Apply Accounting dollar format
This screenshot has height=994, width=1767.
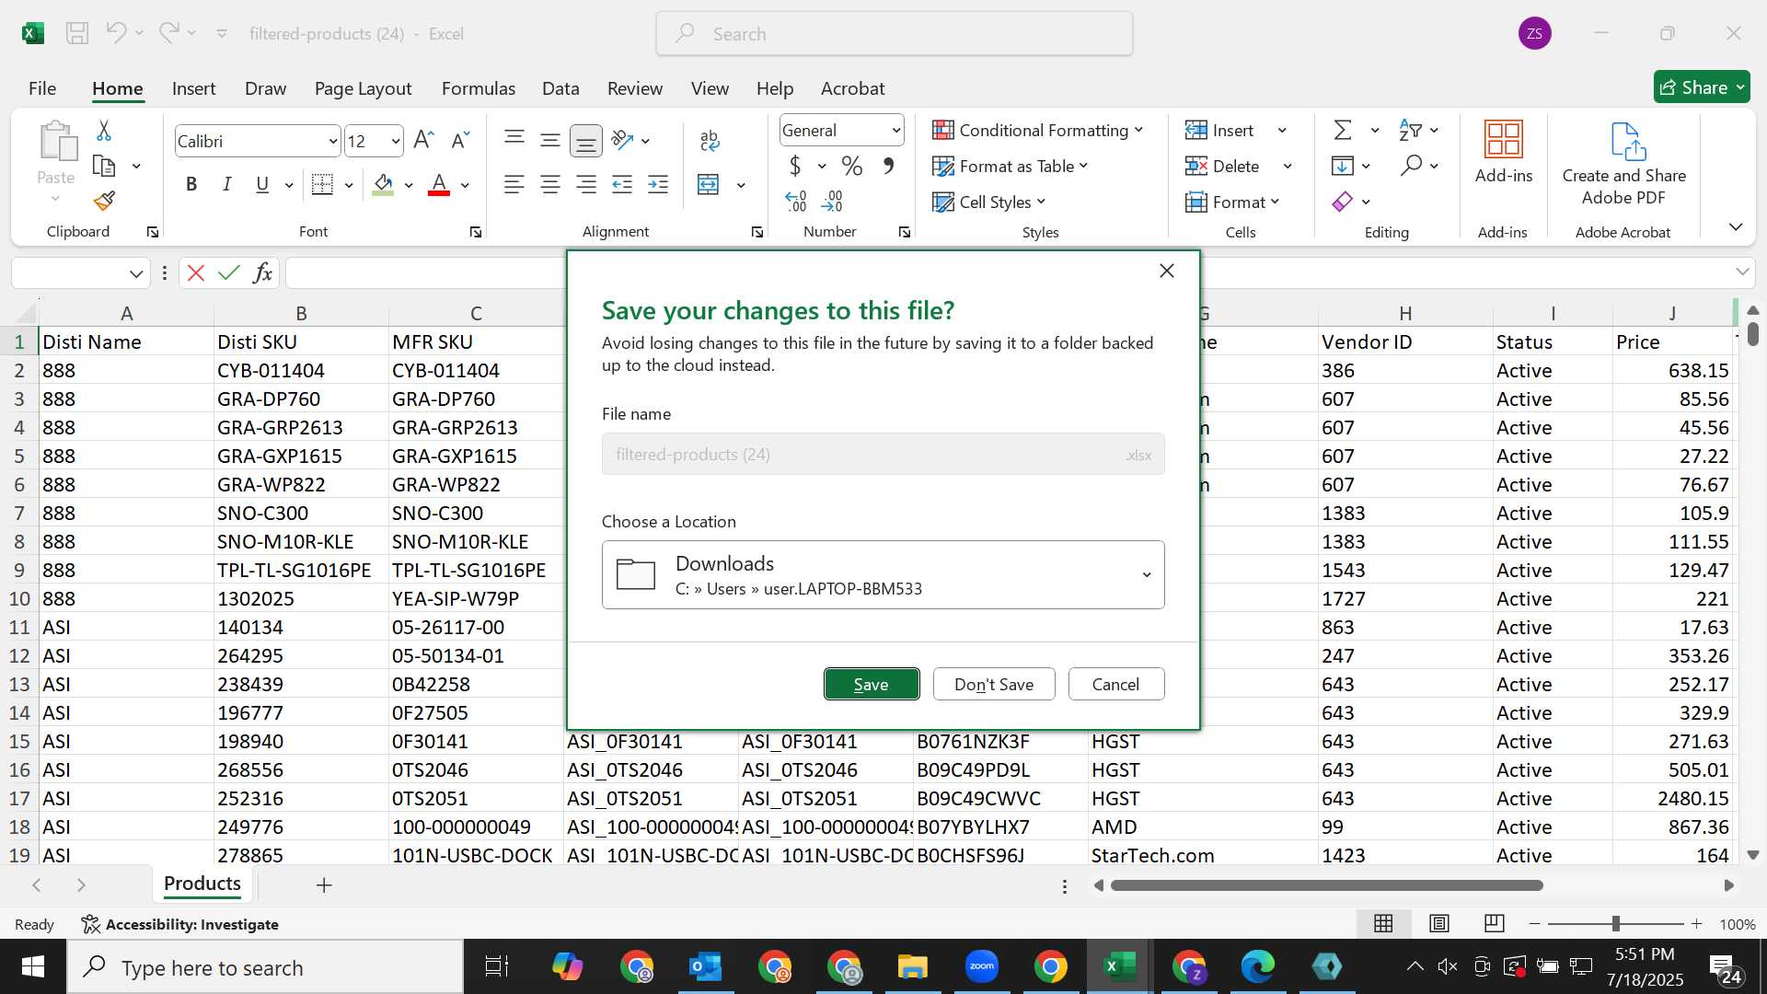click(x=795, y=166)
